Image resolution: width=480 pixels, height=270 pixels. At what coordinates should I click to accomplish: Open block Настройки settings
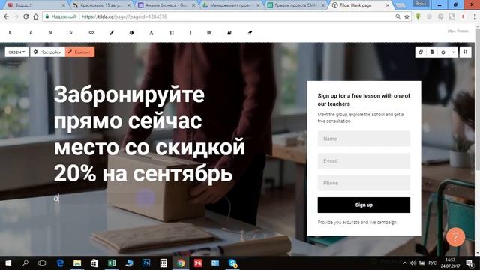coord(47,52)
